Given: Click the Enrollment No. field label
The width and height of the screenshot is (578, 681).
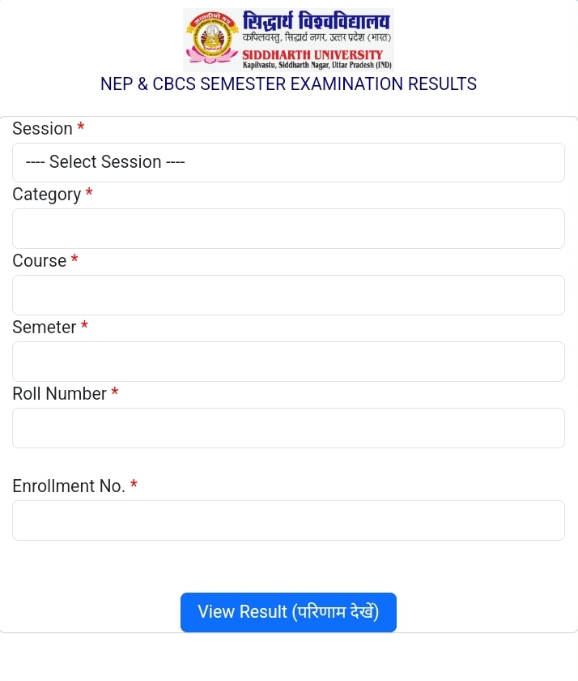Looking at the screenshot, I should [69, 486].
